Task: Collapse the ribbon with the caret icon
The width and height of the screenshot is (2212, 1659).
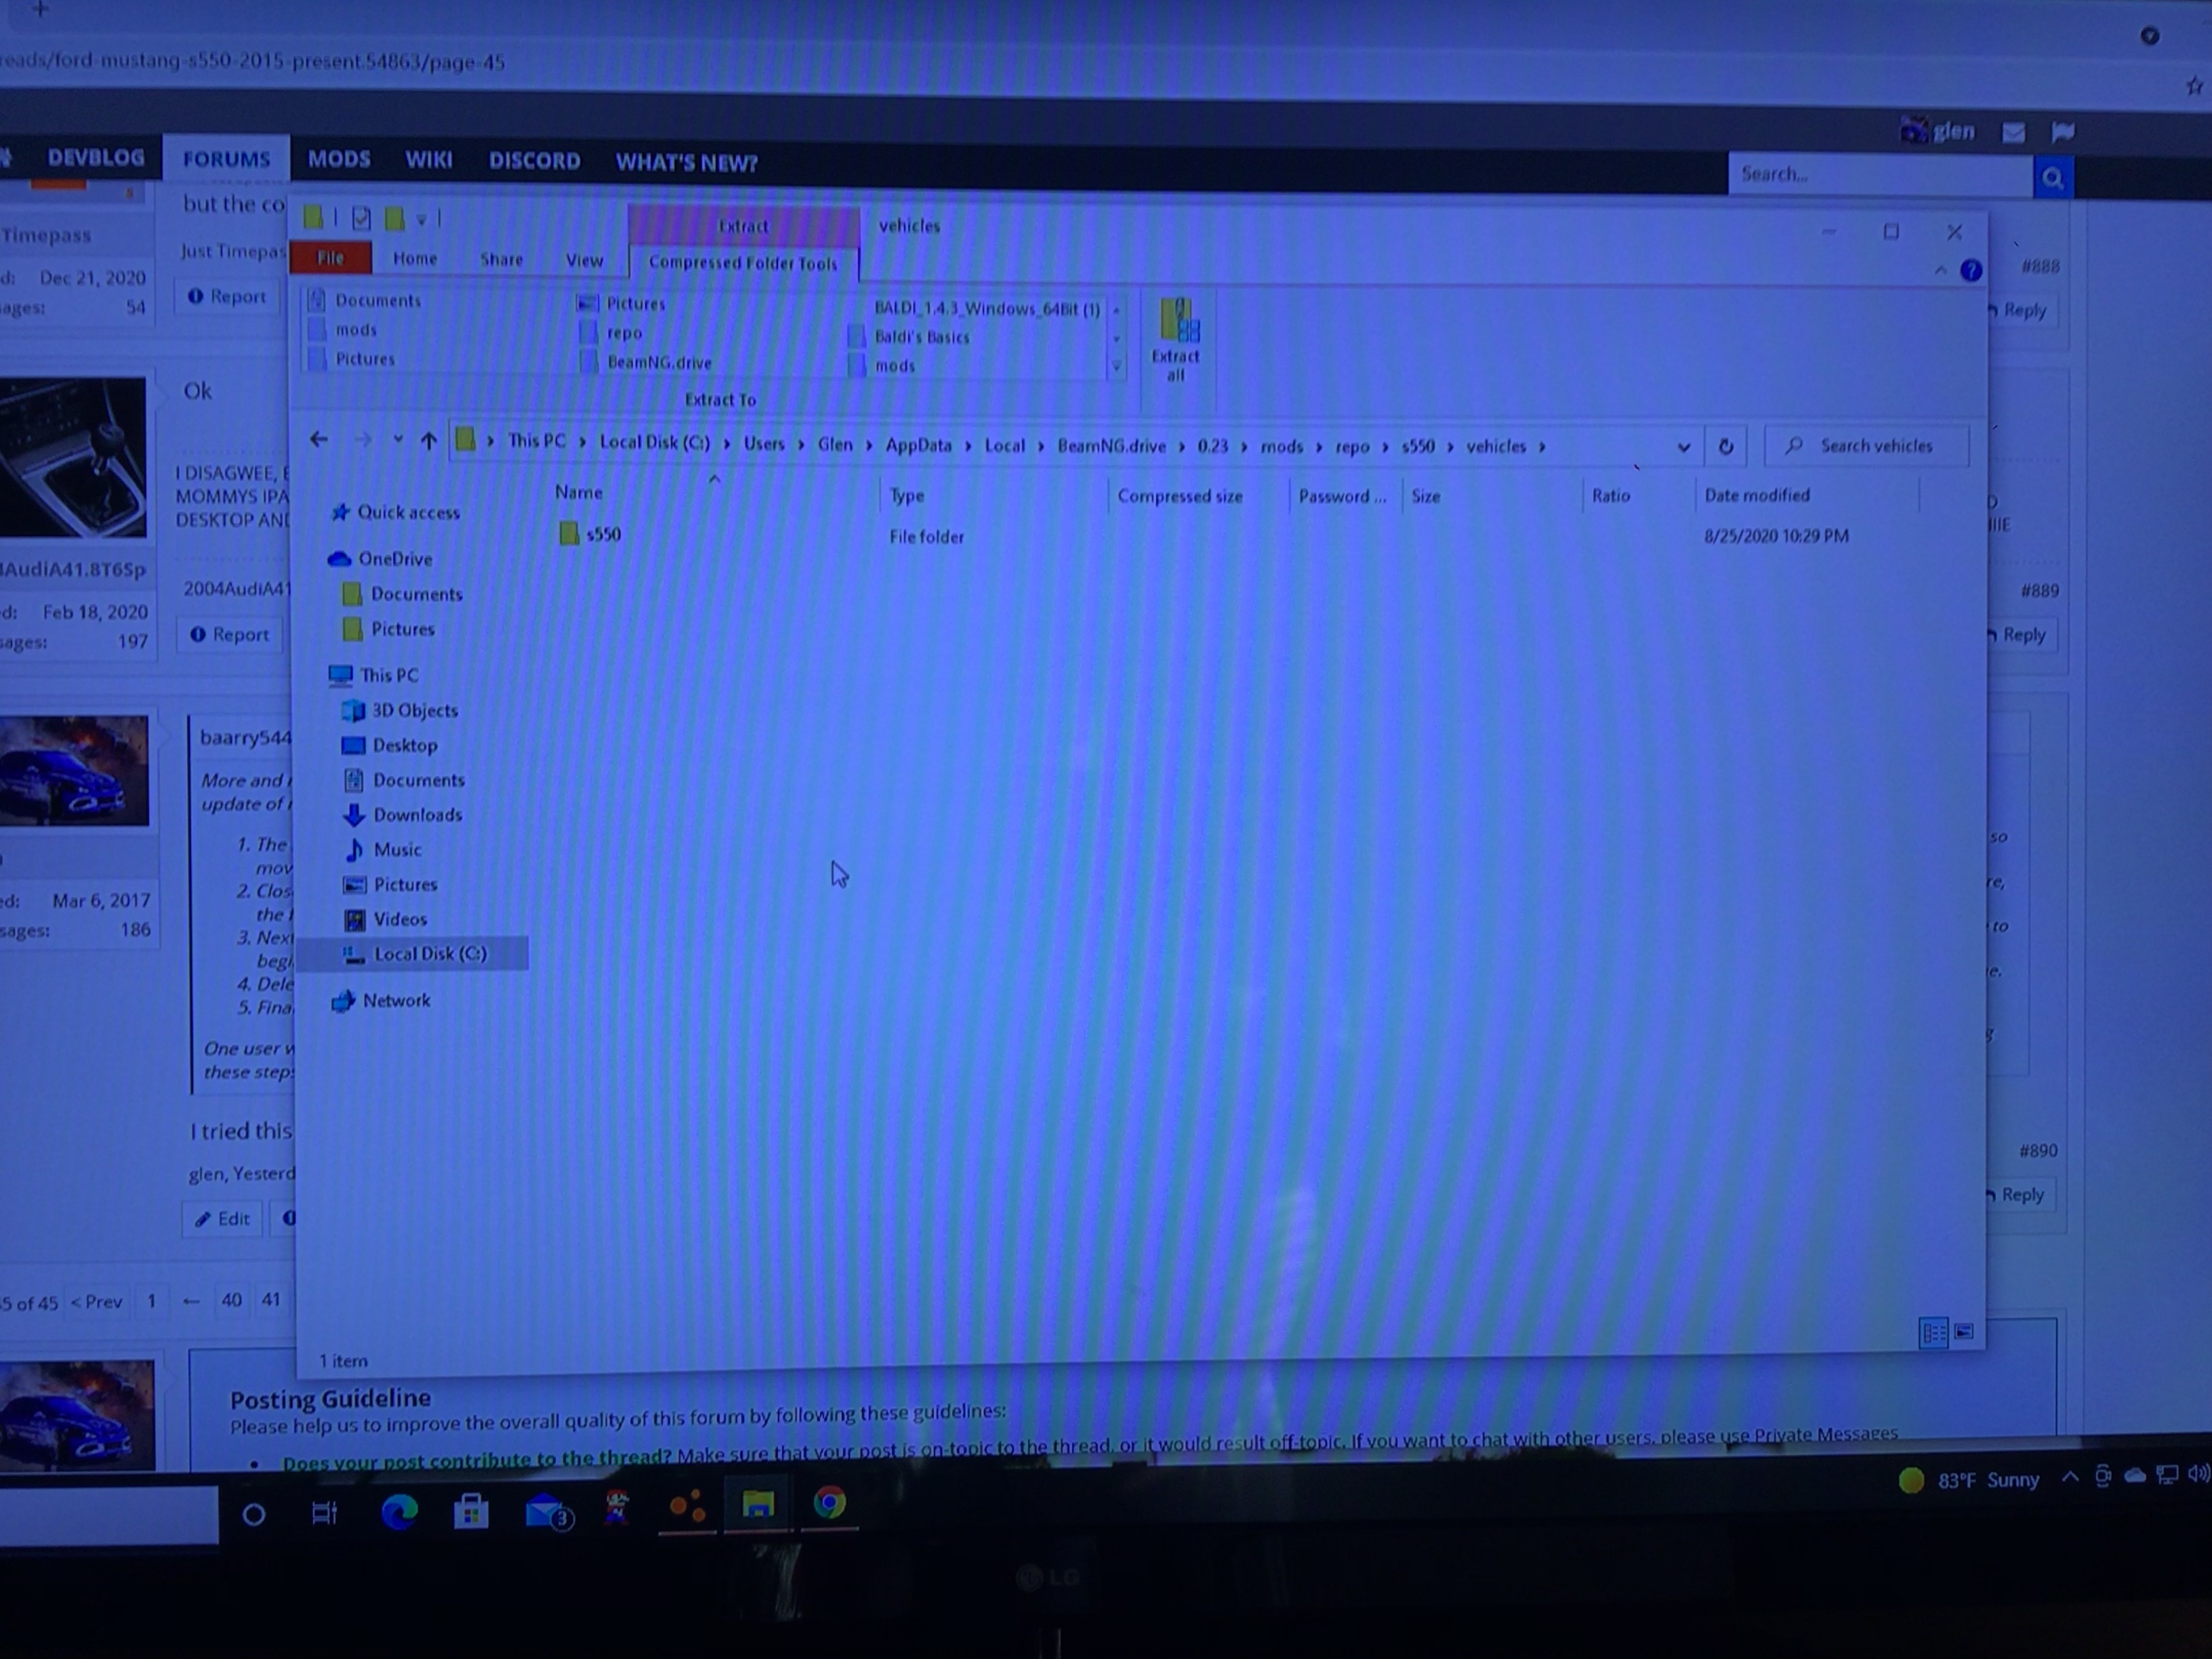Action: (1940, 270)
